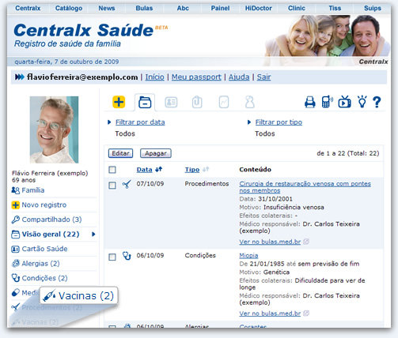Open the HiDoctor top menu item
Screen dimensions: 398x338
point(258,8)
